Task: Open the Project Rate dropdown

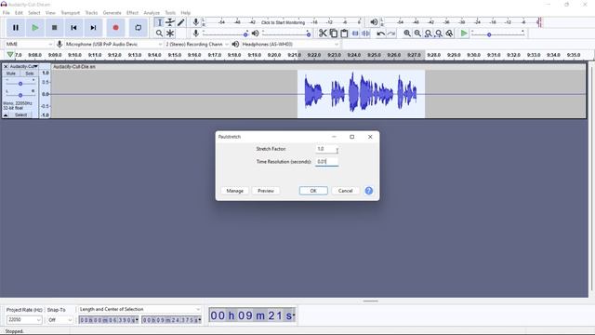Action: [24, 320]
